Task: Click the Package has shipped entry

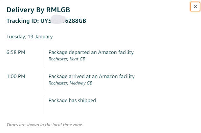Action: [72, 100]
